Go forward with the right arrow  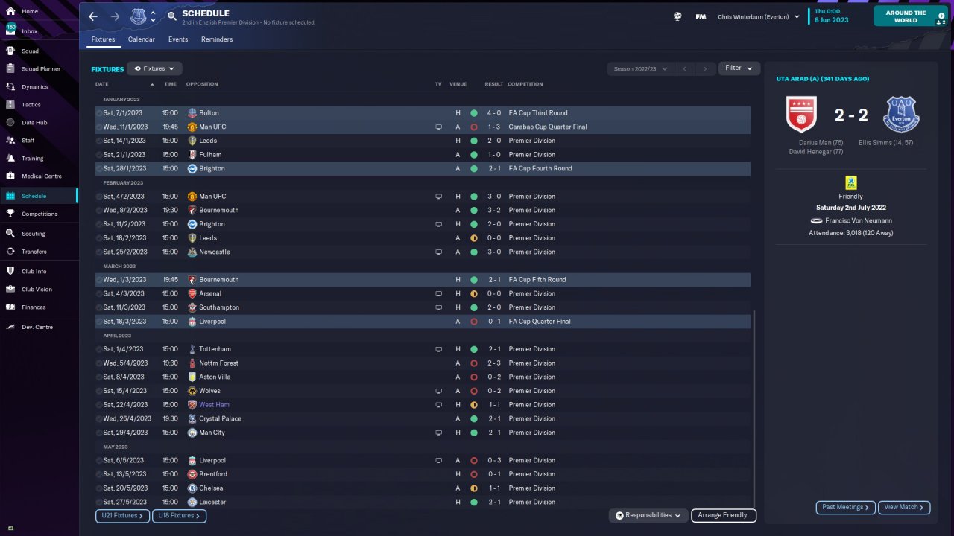tap(115, 16)
